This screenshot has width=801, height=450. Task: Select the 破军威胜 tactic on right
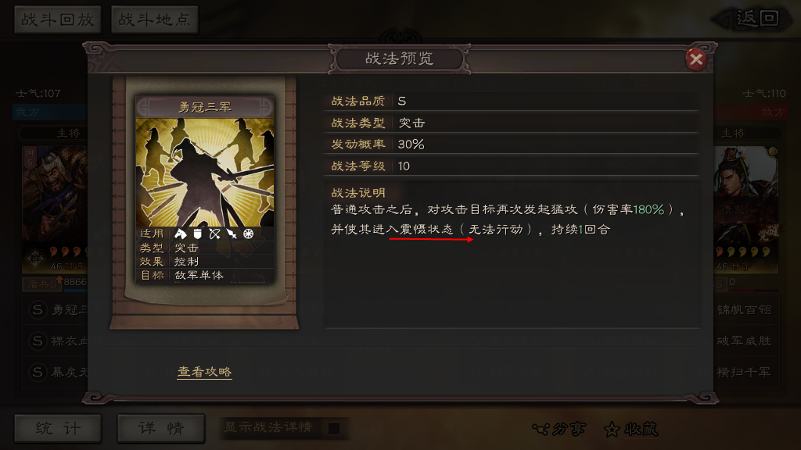(745, 341)
